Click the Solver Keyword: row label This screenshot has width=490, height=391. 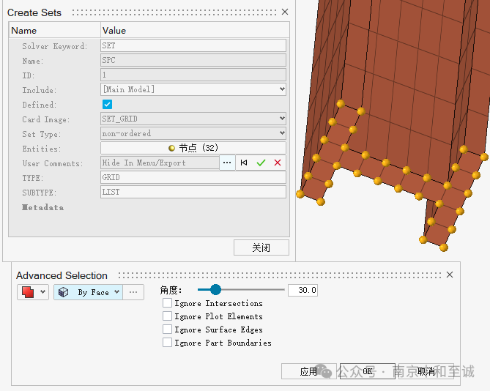click(55, 46)
